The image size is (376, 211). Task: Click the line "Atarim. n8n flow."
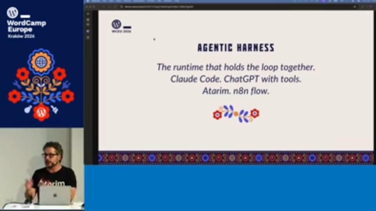(x=236, y=91)
